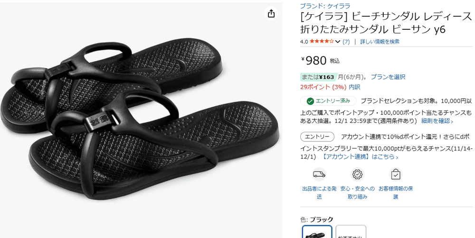The image size is (475, 238).
Task: Open the 7 reviews count link
Action: [346, 42]
